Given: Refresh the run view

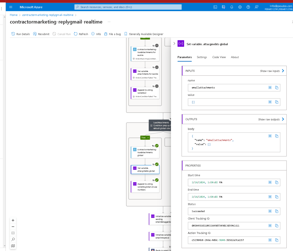Looking at the screenshot, I should (x=81, y=34).
